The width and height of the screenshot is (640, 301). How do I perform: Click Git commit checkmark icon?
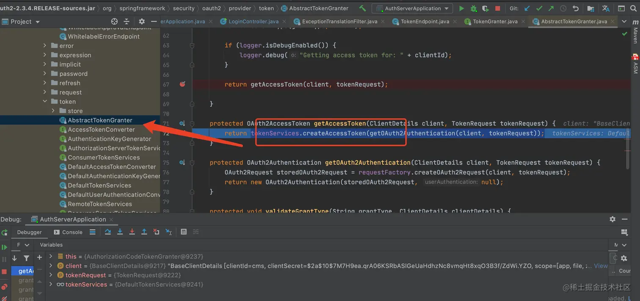pyautogui.click(x=539, y=8)
